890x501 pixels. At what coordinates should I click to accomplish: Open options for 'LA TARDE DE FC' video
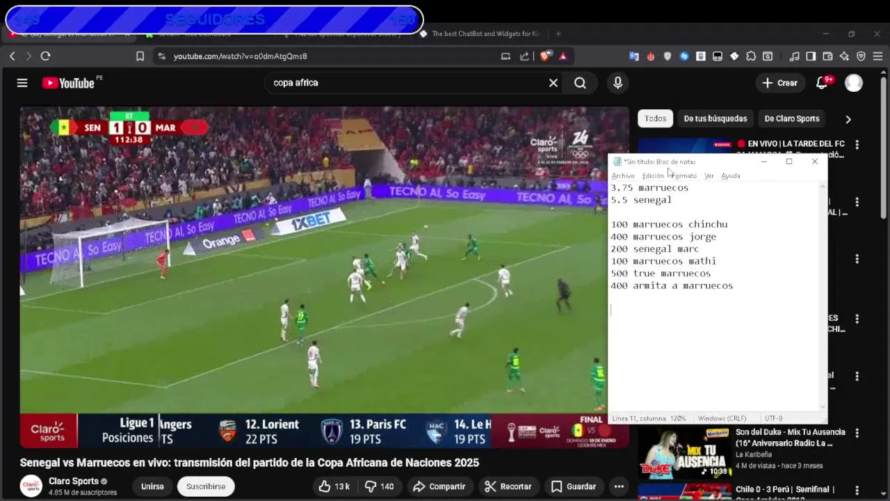pyautogui.click(x=857, y=145)
